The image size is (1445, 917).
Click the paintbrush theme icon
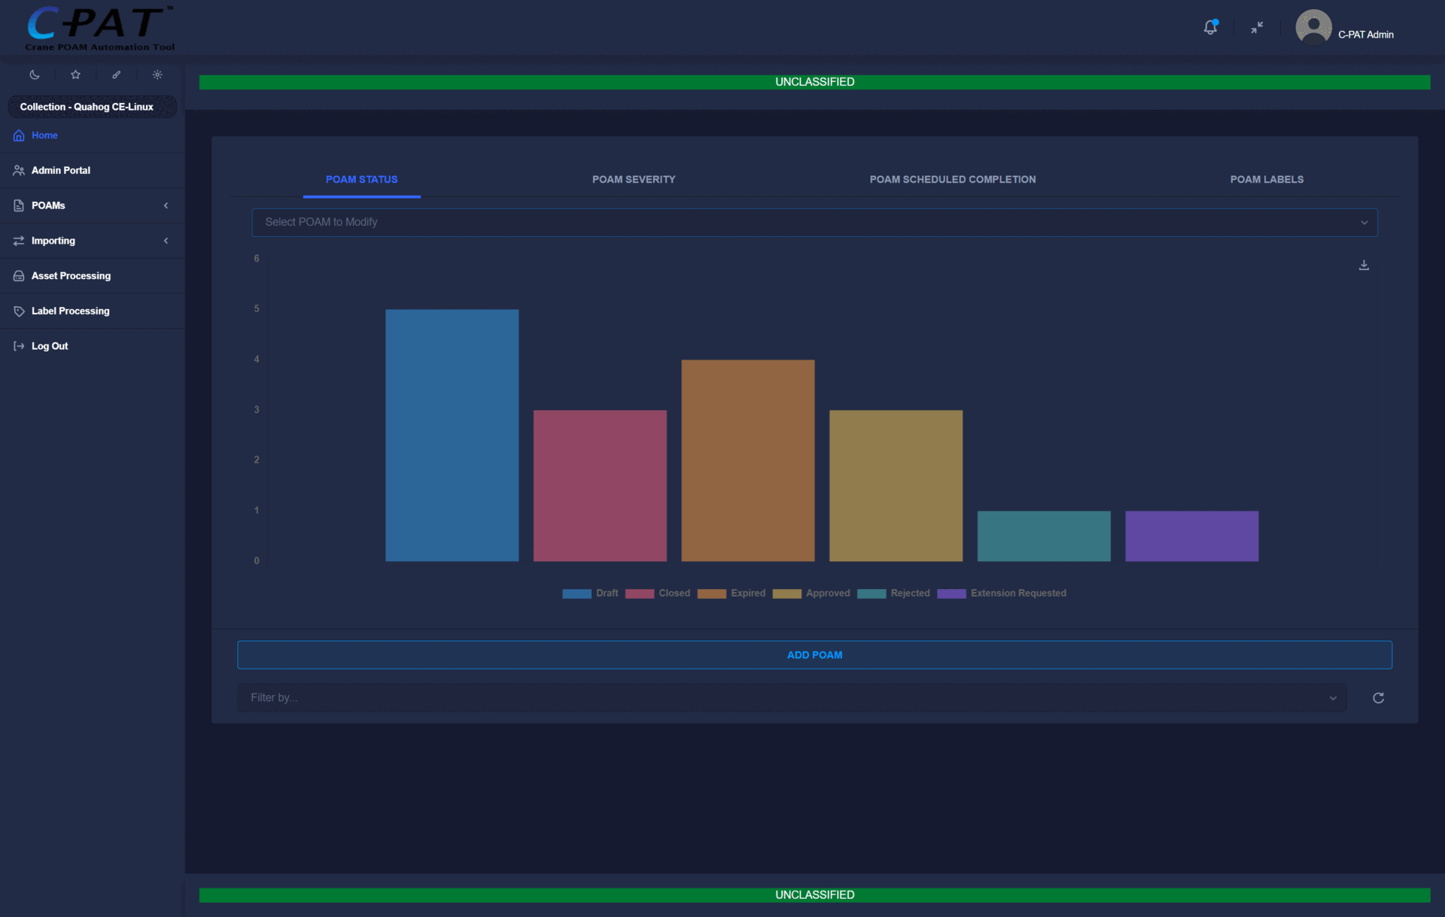pyautogui.click(x=117, y=74)
